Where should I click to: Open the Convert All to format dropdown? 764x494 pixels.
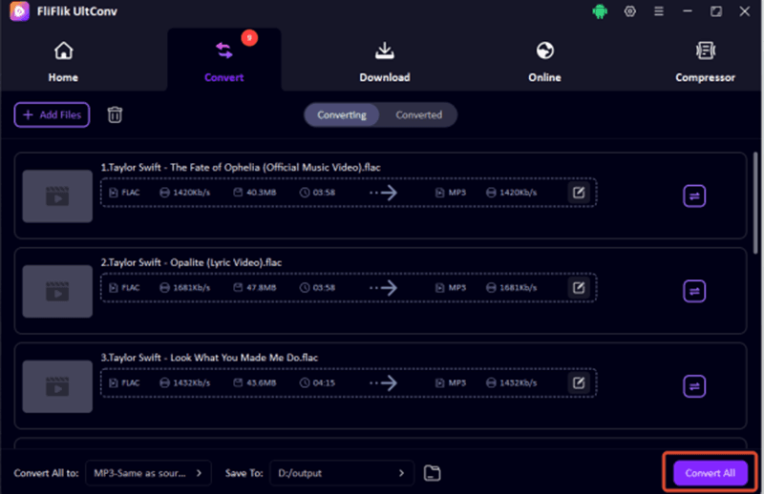click(x=148, y=473)
